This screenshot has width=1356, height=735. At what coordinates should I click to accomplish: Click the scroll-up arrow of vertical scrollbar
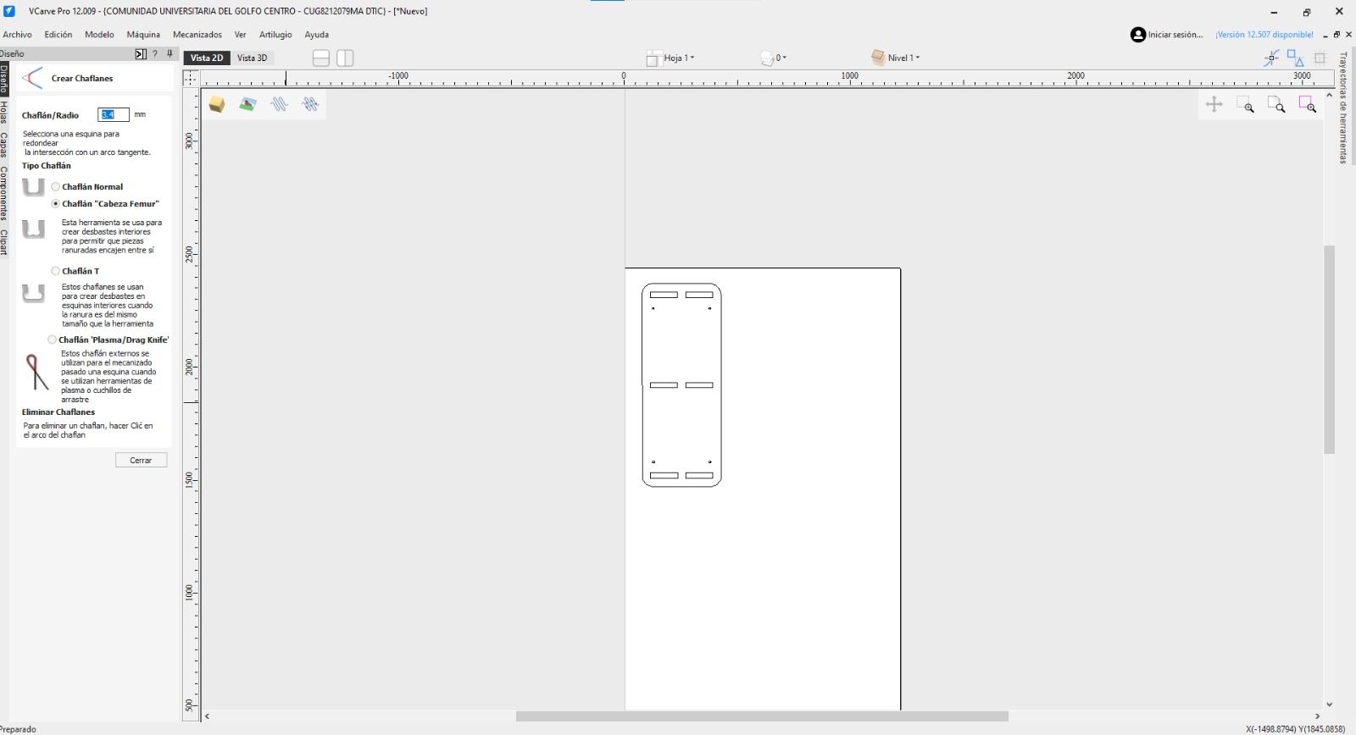click(1329, 95)
